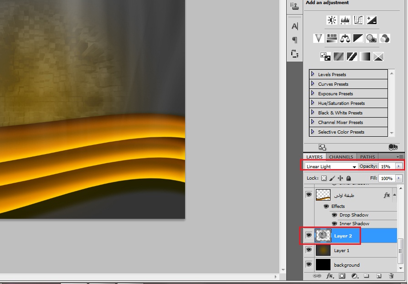Image resolution: width=408 pixels, height=284 pixels.
Task: Add a Curves adjustment
Action: (x=358, y=20)
